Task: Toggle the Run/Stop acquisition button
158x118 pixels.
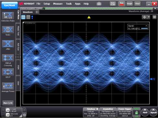Action: click(x=122, y=4)
